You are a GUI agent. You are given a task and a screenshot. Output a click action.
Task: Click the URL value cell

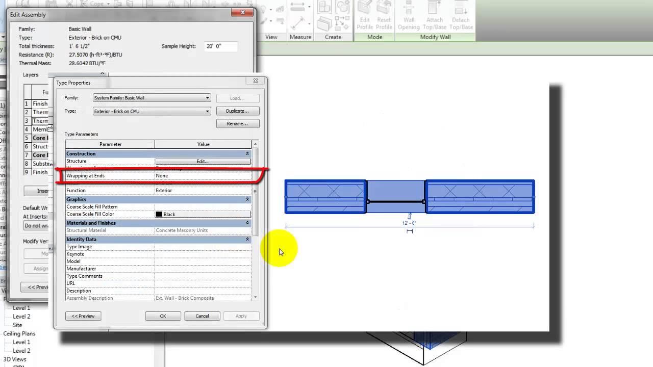[x=203, y=283]
